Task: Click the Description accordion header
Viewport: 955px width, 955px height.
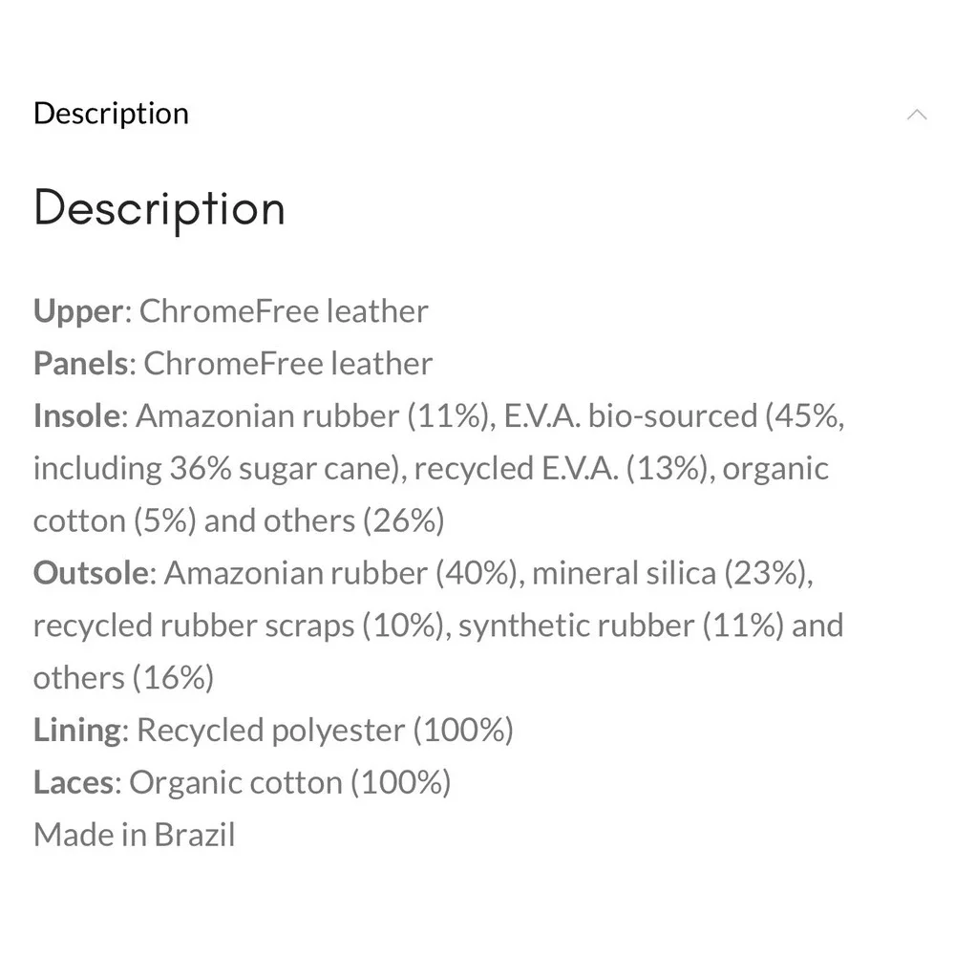Action: coord(111,113)
